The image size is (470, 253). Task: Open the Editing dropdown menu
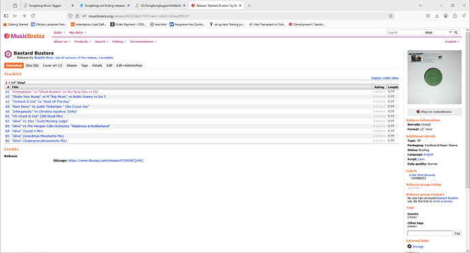pos(119,41)
